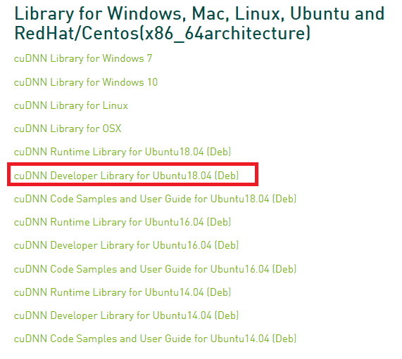Select cuDNN Developer Library for Ubuntu18.04 (Deb)
The height and width of the screenshot is (359, 402).
tap(127, 176)
